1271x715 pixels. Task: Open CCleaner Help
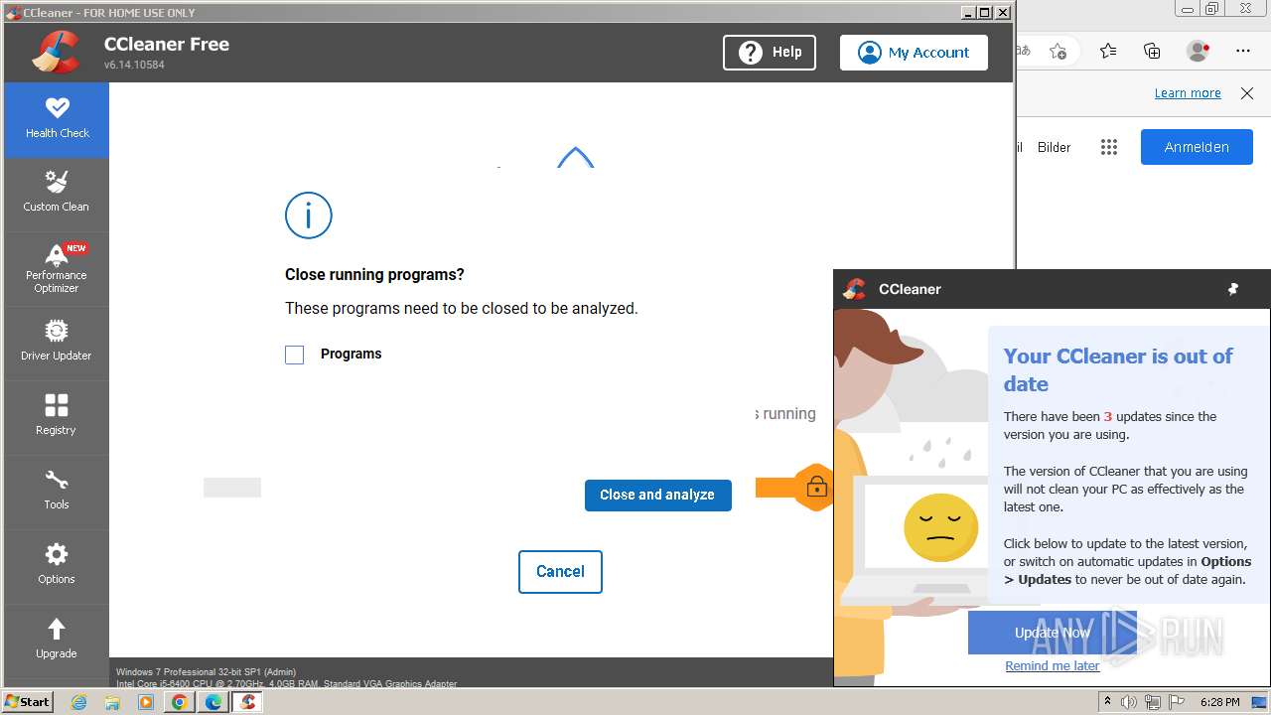(x=770, y=53)
